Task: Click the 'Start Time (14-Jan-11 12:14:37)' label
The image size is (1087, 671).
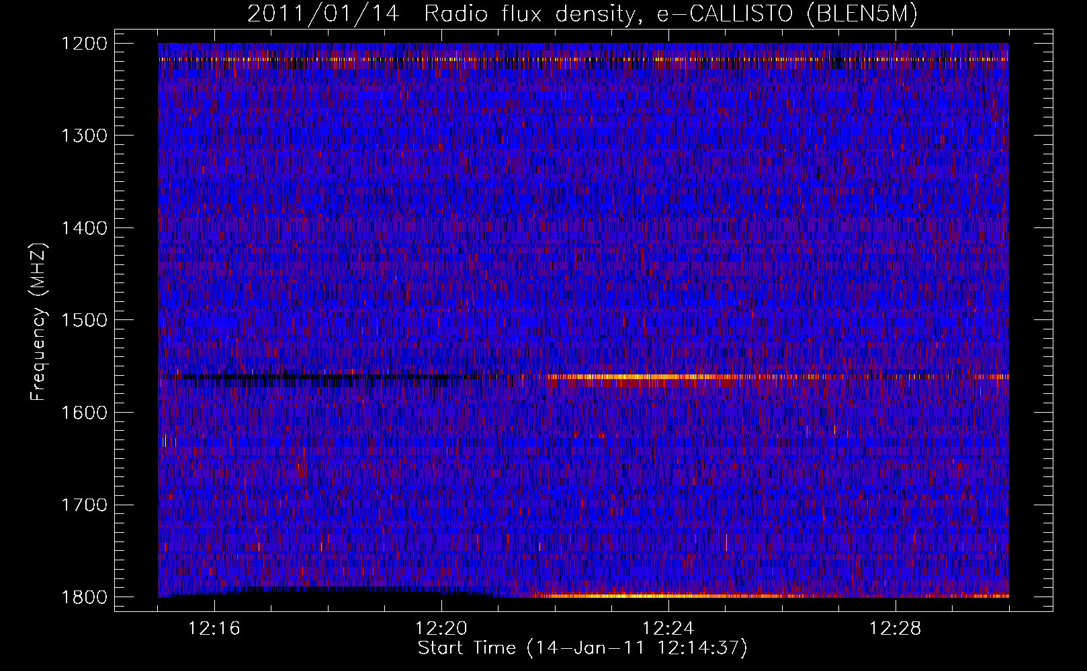Action: [x=582, y=648]
